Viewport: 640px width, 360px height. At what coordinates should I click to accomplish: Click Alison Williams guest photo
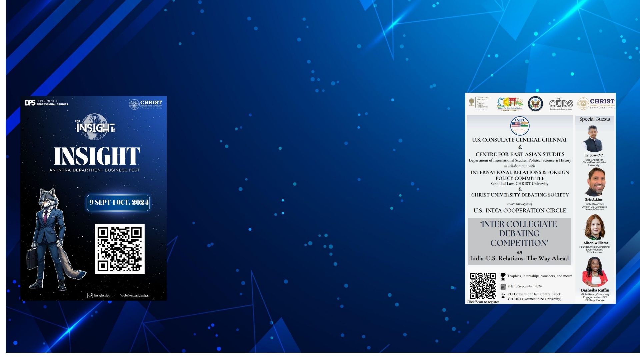click(x=595, y=227)
